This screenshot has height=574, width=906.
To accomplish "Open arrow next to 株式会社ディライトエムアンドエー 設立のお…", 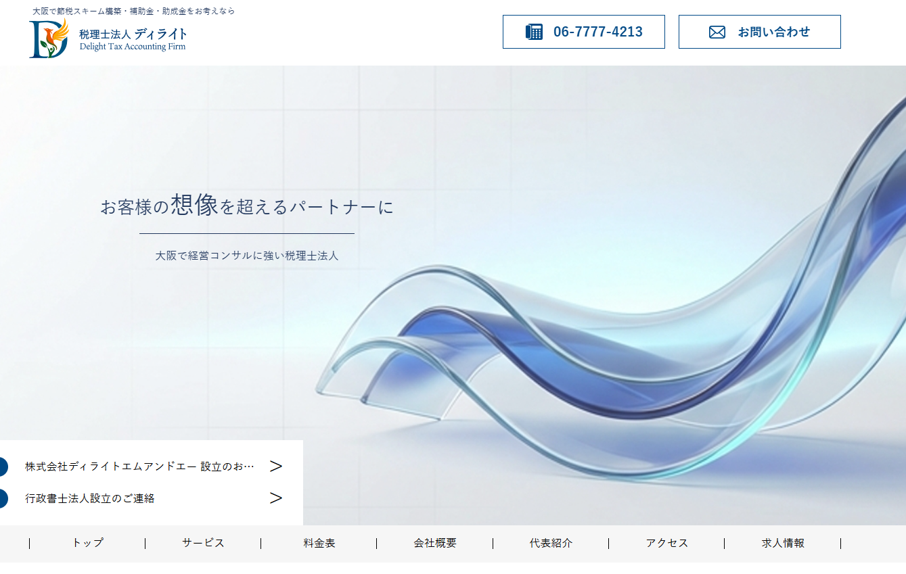I will tap(275, 467).
